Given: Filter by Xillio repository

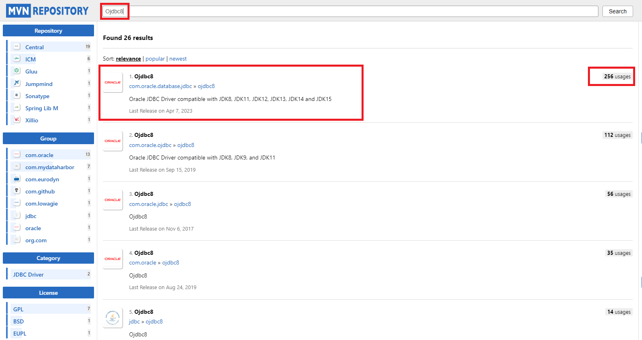Looking at the screenshot, I should pyautogui.click(x=32, y=120).
